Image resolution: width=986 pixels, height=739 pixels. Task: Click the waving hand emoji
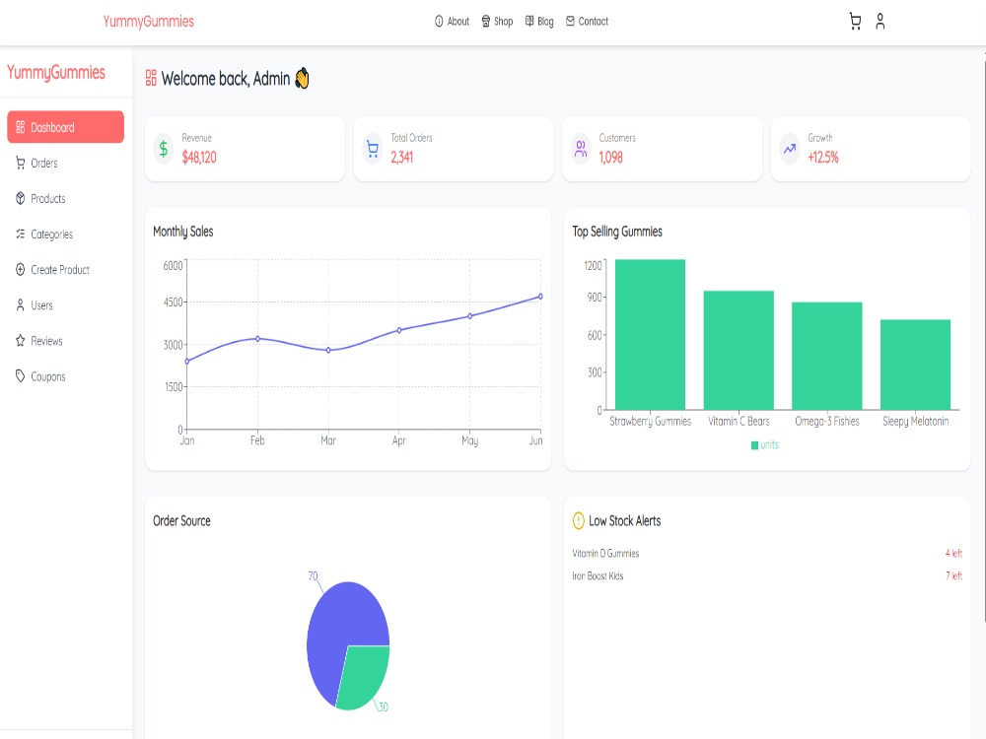[x=302, y=79]
